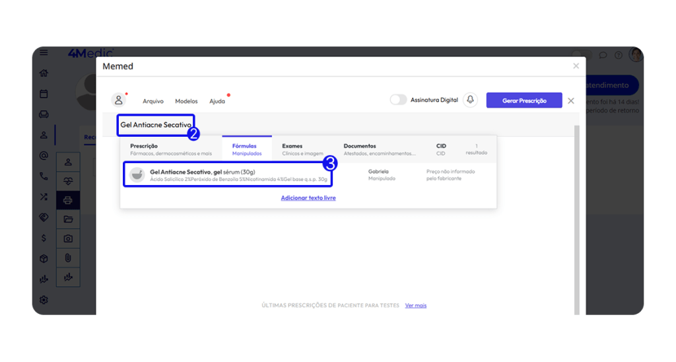Select the CID tab

point(441,149)
